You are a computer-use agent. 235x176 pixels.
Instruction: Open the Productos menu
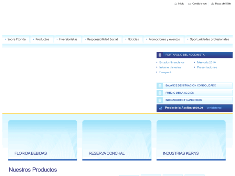coord(42,39)
